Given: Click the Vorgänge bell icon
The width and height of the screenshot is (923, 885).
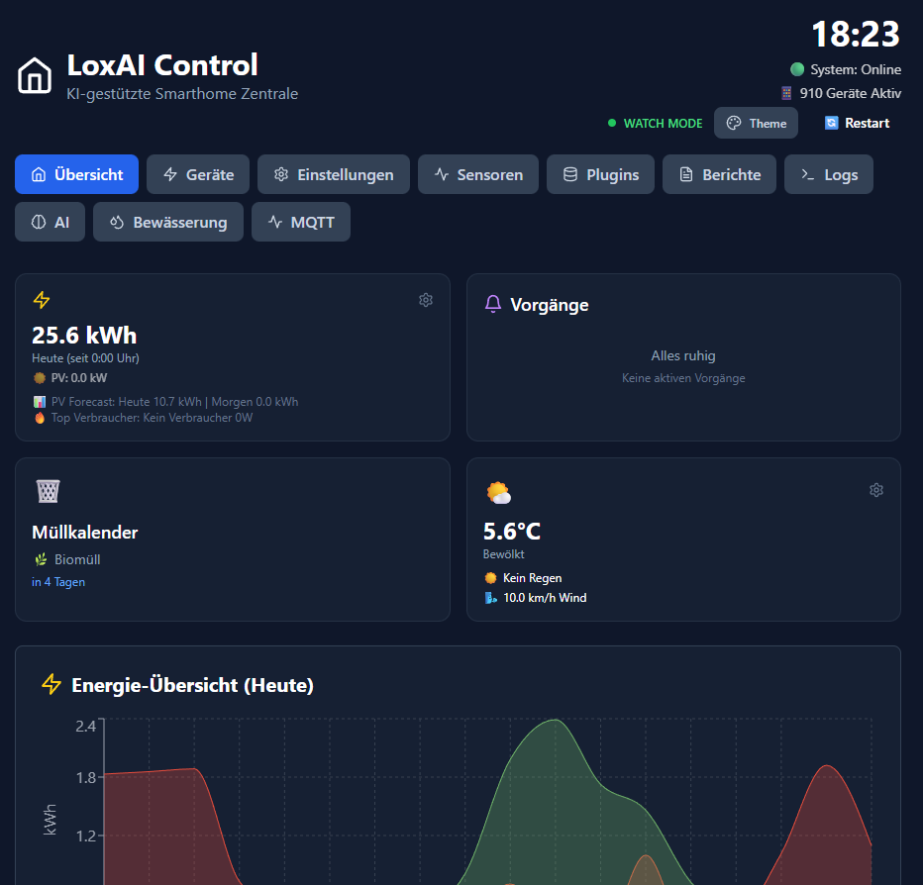Looking at the screenshot, I should click(x=493, y=304).
